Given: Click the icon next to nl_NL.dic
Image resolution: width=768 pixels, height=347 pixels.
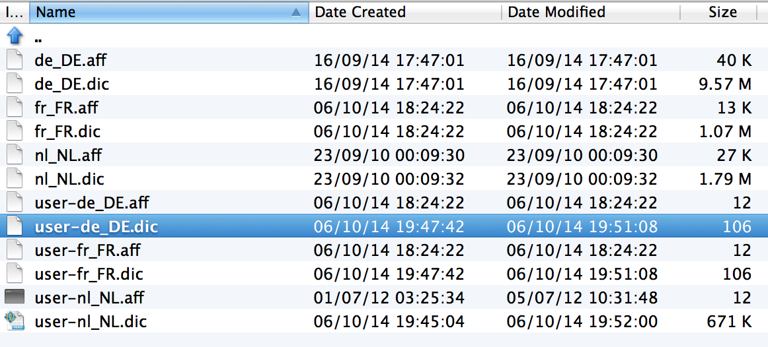Looking at the screenshot, I should [14, 179].
